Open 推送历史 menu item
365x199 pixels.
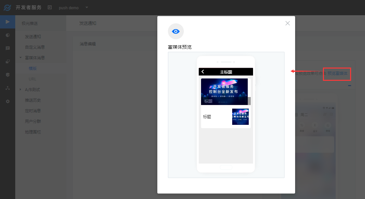point(33,100)
